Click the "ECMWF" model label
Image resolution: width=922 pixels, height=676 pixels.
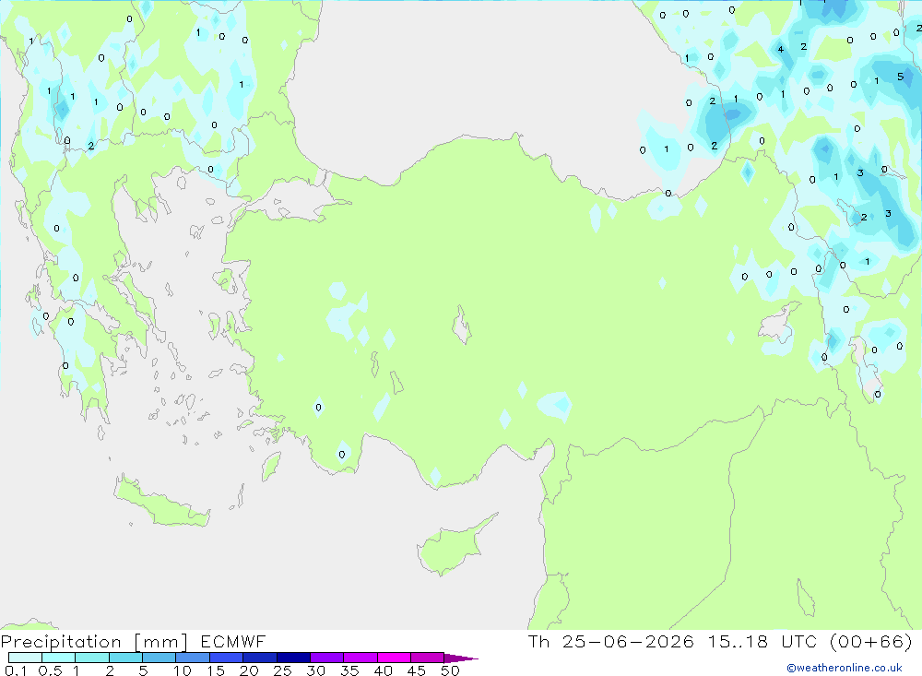tap(233, 641)
